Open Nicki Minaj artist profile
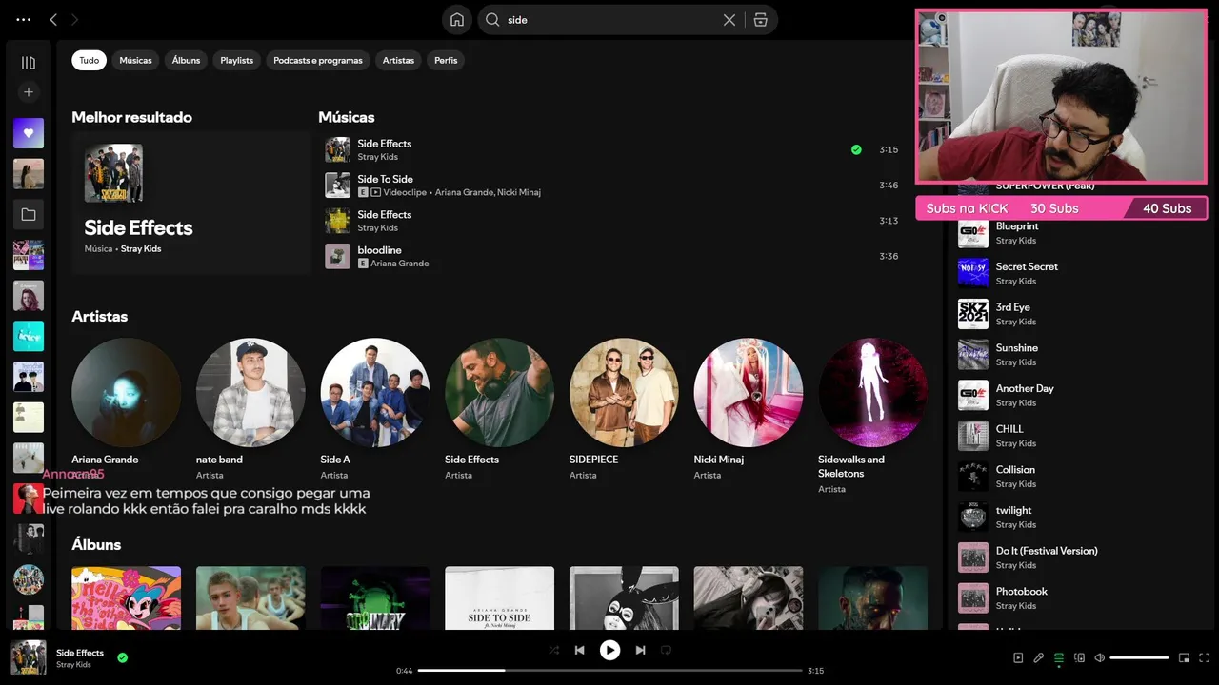This screenshot has height=685, width=1219. tap(749, 393)
